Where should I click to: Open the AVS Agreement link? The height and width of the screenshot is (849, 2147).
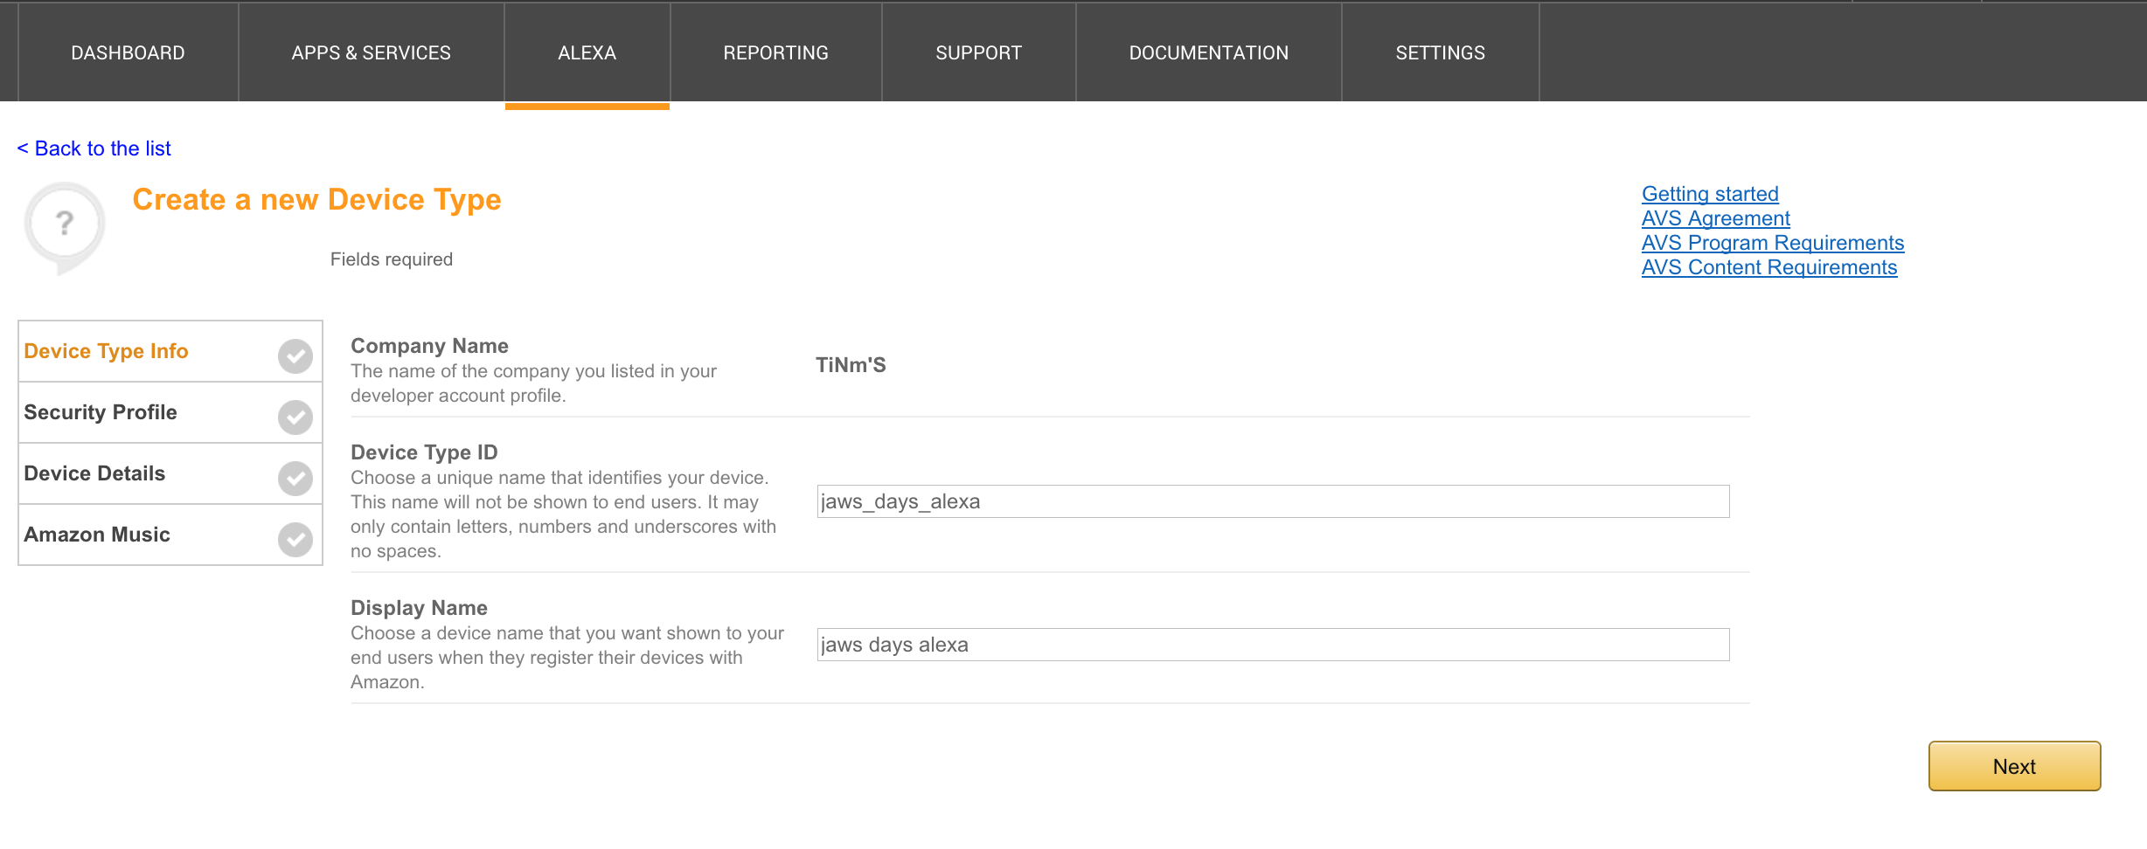pos(1715,218)
